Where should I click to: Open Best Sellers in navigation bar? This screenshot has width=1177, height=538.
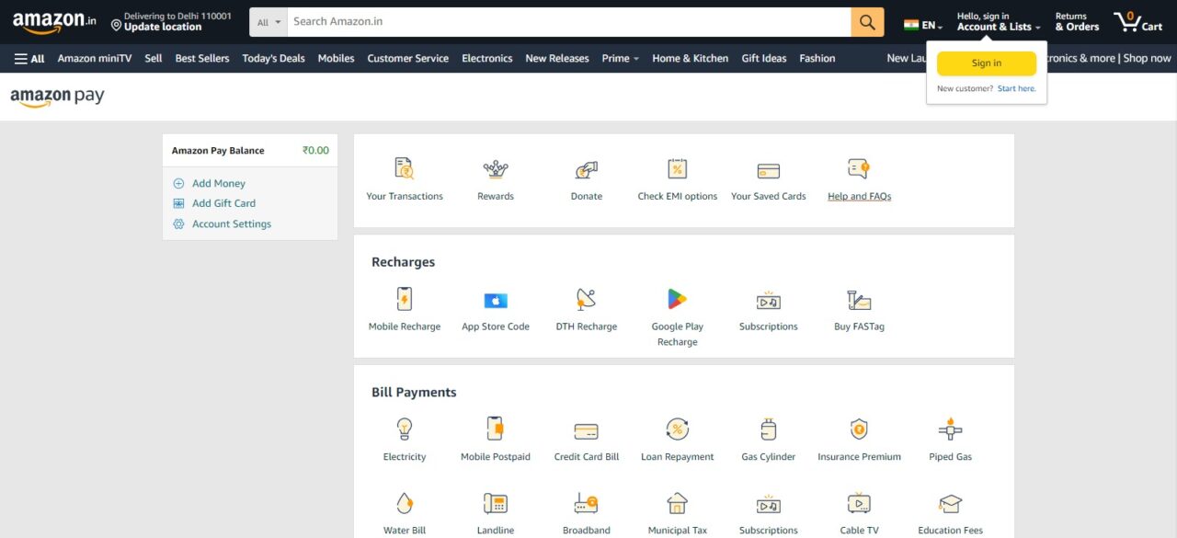pyautogui.click(x=202, y=58)
